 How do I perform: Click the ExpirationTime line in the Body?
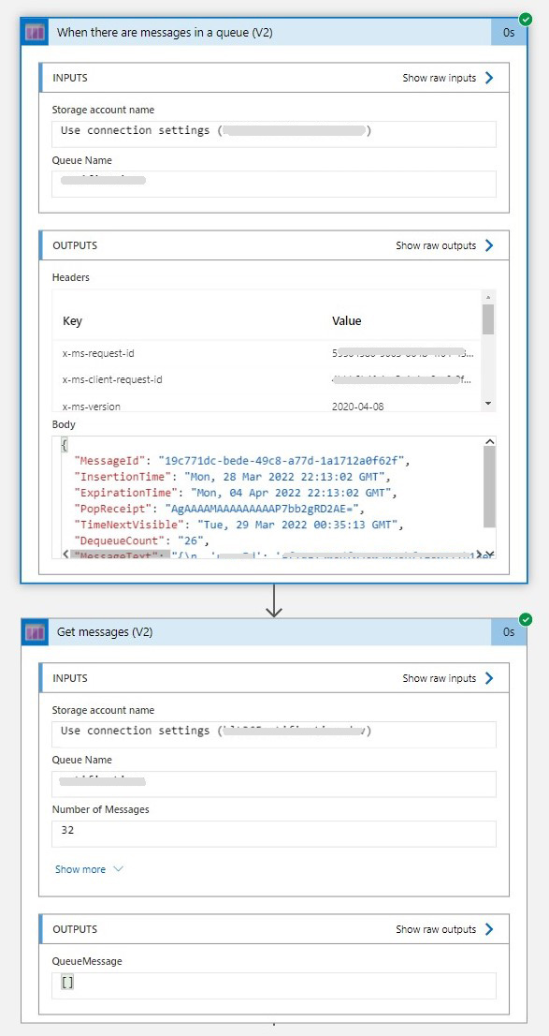(235, 492)
